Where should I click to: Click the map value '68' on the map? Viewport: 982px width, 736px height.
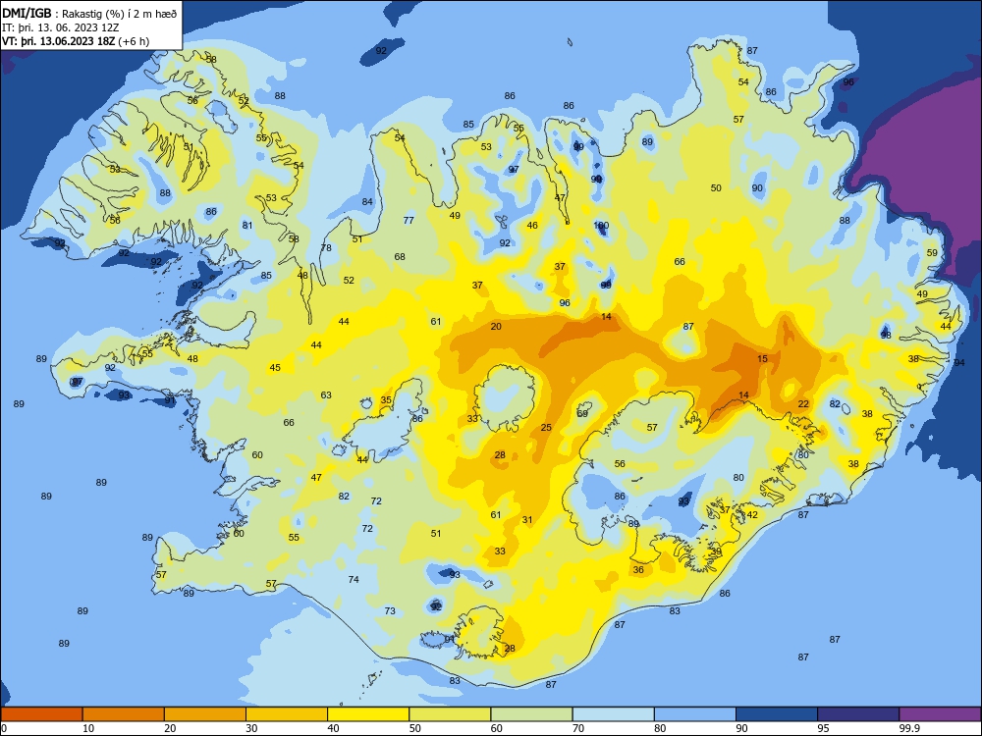click(400, 256)
